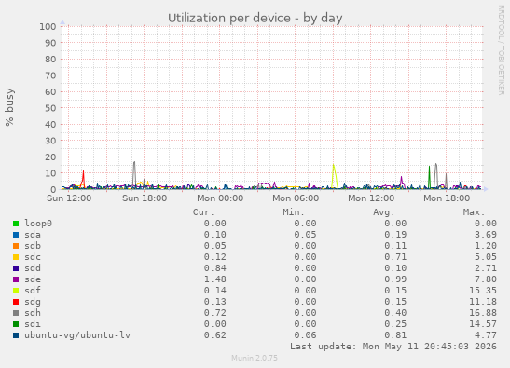
Task: Click the ubuntu-vg/ubuntu-lv minimum value 0.06
Action: [x=305, y=335]
